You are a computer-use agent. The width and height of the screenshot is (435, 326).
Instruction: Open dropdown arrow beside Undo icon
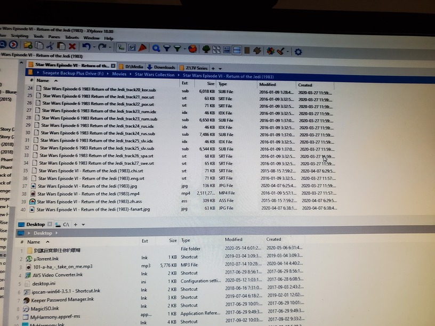(94, 47)
